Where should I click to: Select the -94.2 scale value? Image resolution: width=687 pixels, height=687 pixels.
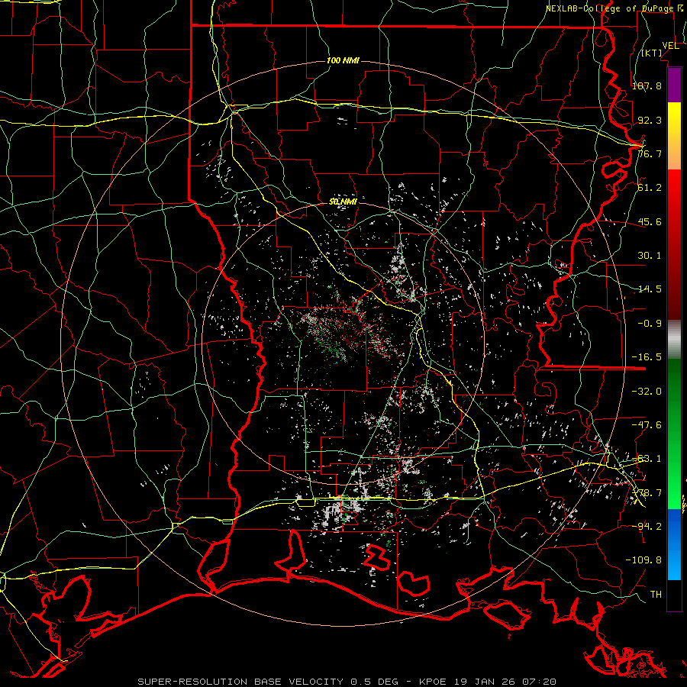(647, 527)
